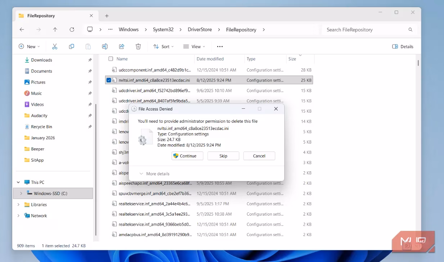This screenshot has height=262, width=444.
Task: Click Continue to delete with admin permission
Action: [187, 155]
